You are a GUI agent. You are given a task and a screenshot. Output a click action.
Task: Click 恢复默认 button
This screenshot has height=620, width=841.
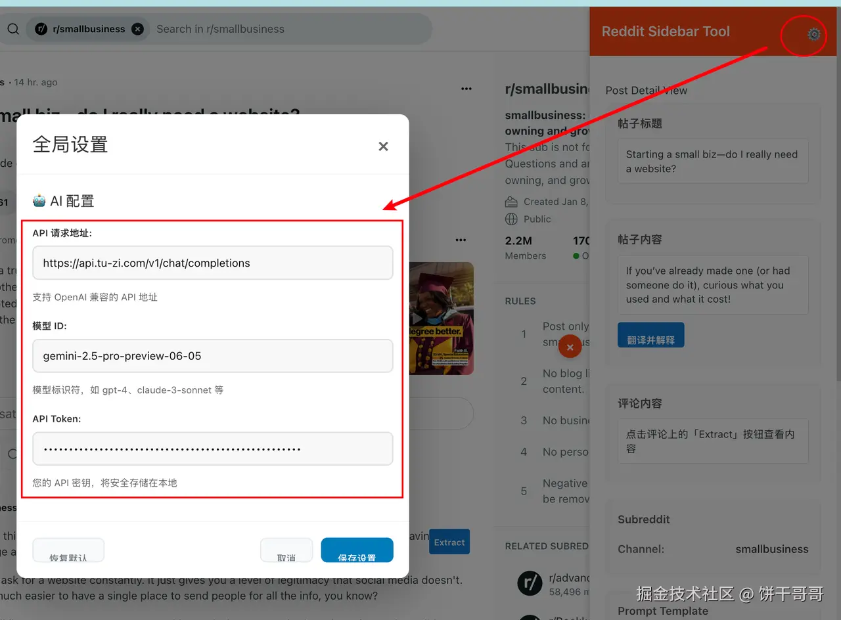coord(68,550)
